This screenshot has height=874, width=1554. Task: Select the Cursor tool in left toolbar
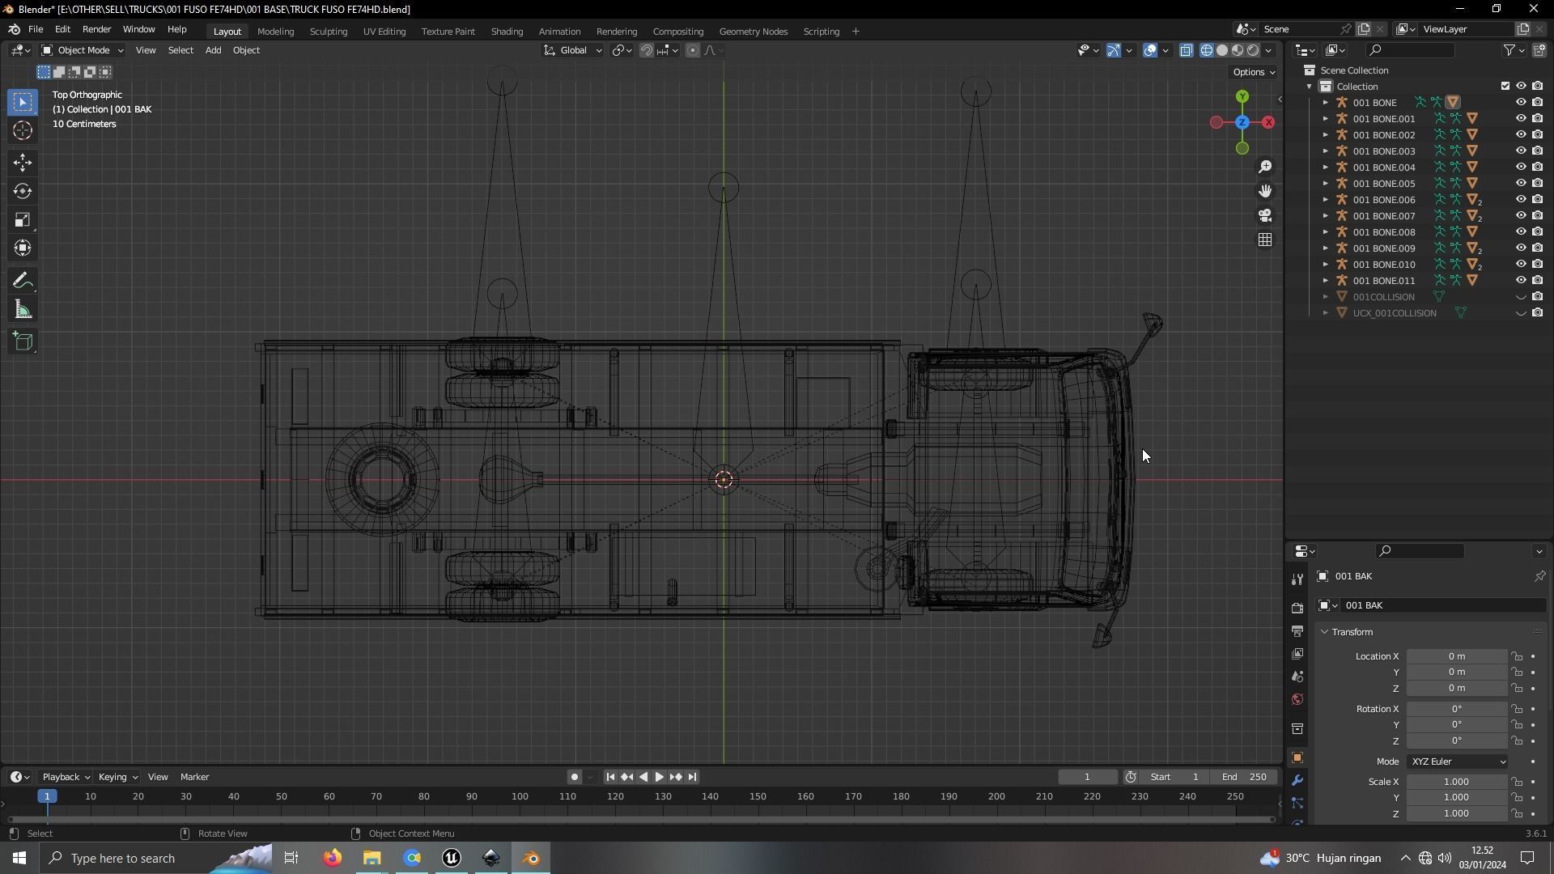(x=23, y=131)
